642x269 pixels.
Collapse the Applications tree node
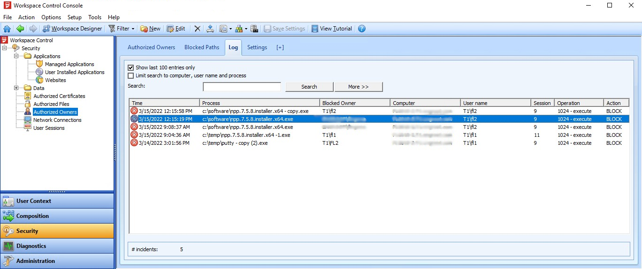tap(16, 56)
